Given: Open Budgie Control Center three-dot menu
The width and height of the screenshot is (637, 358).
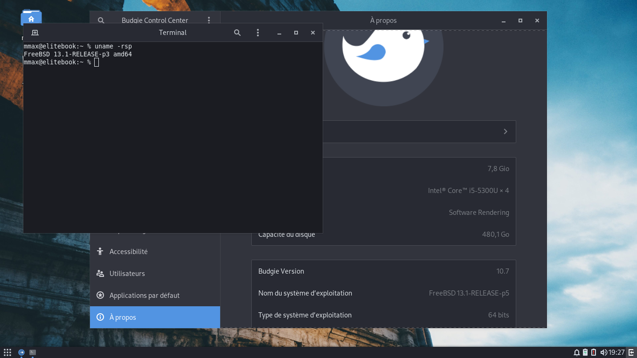Looking at the screenshot, I should pos(209,21).
